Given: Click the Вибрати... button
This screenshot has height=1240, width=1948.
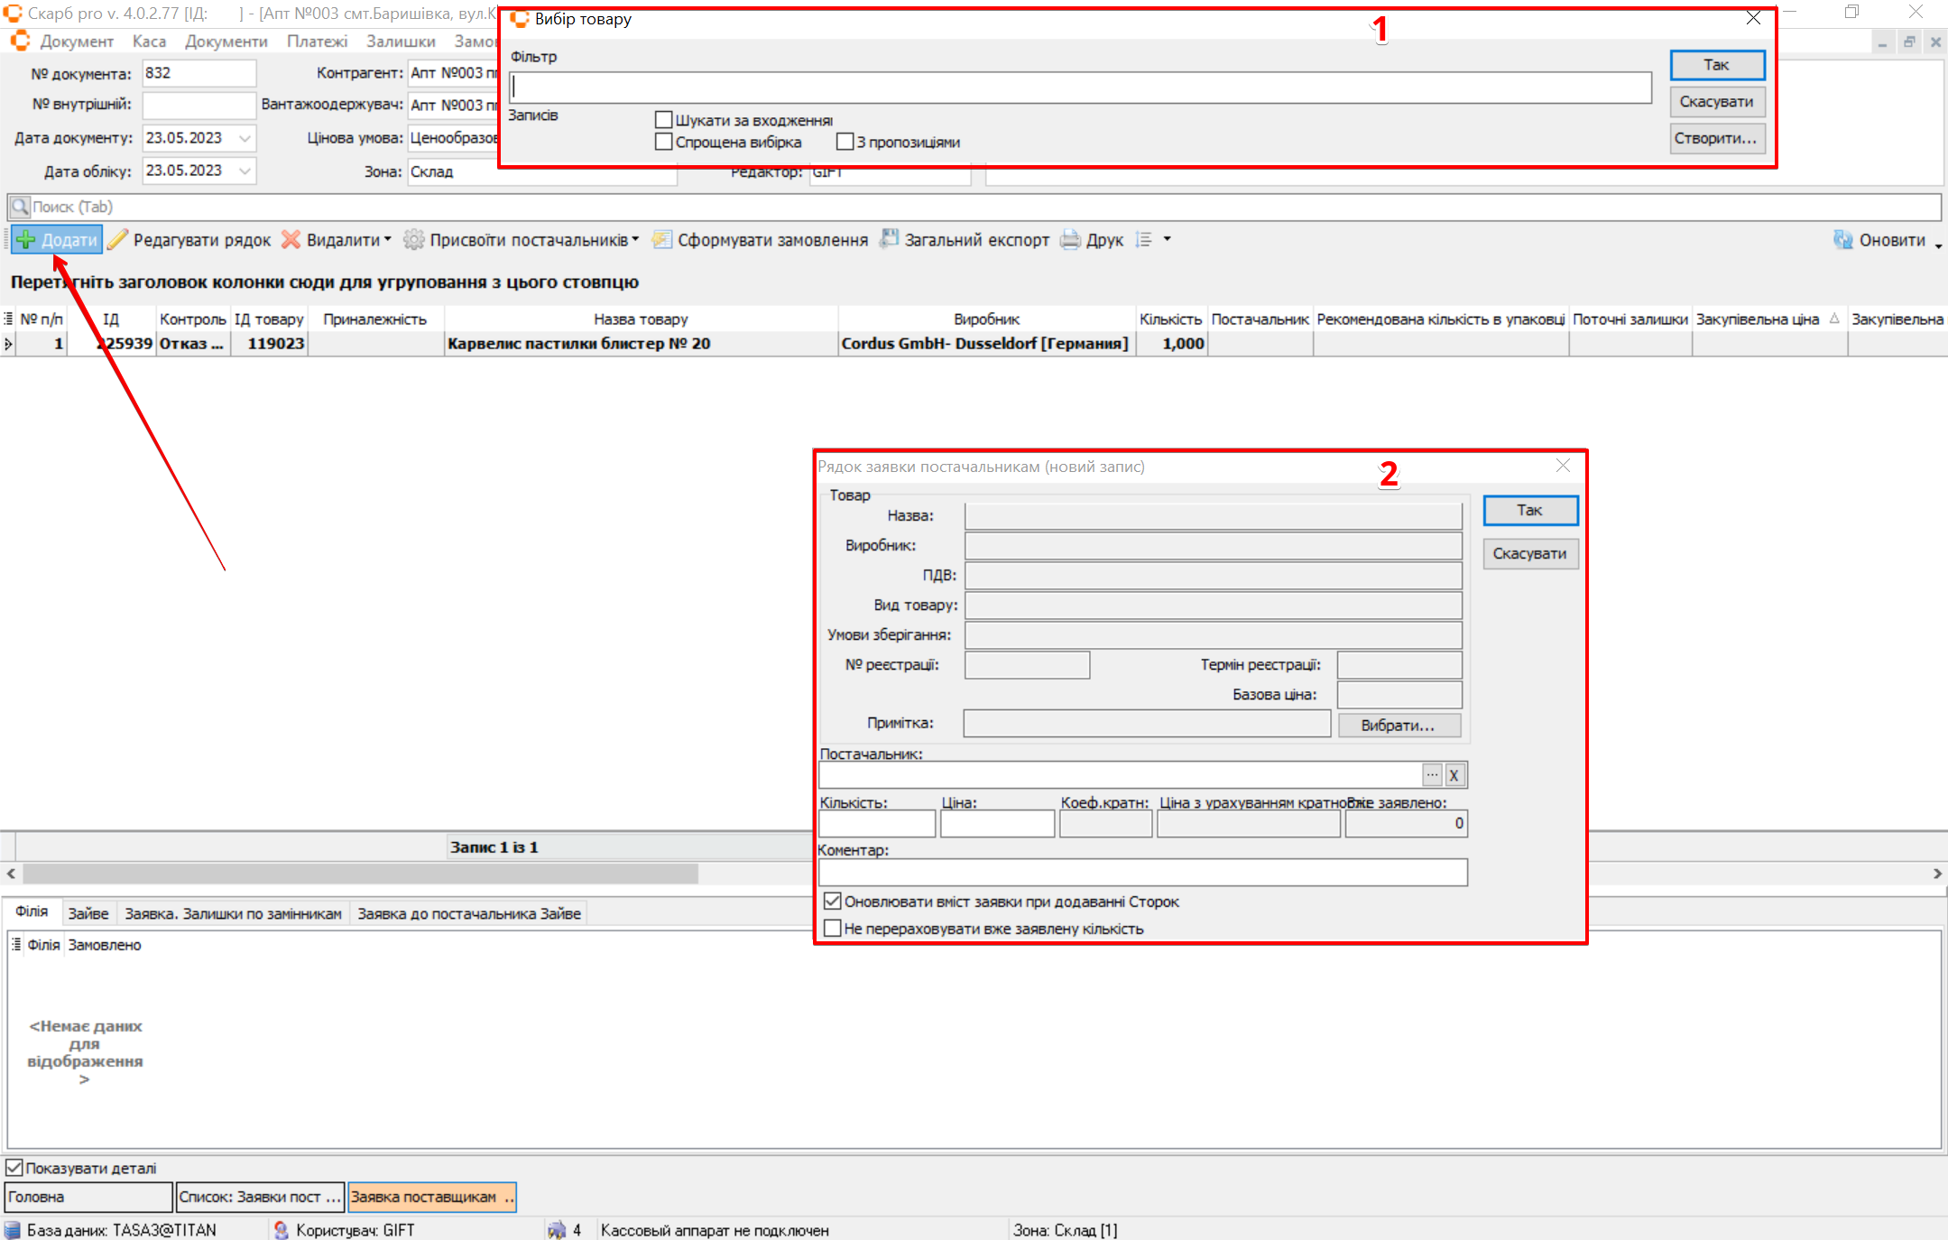Looking at the screenshot, I should [1398, 726].
